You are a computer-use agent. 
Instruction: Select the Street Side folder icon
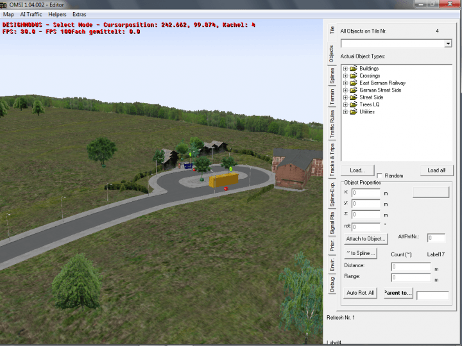(354, 97)
